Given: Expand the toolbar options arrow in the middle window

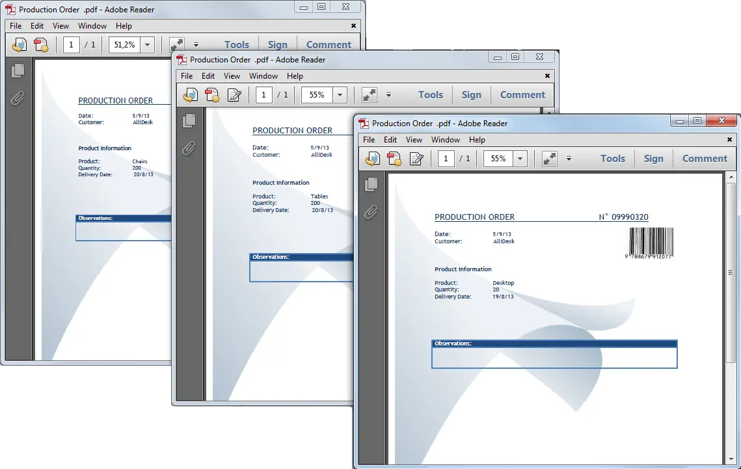Looking at the screenshot, I should (388, 95).
